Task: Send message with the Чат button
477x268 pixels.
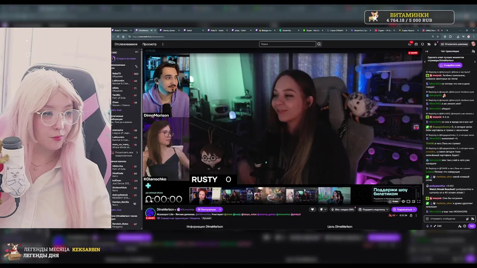Action: point(472,226)
